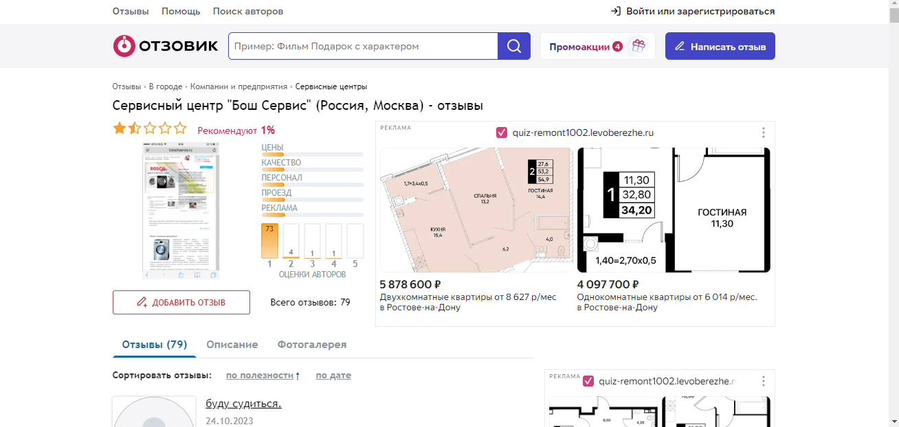Uncheck the checkbox on the bottom quiz-remont ad
Image resolution: width=899 pixels, height=427 pixels.
click(588, 380)
